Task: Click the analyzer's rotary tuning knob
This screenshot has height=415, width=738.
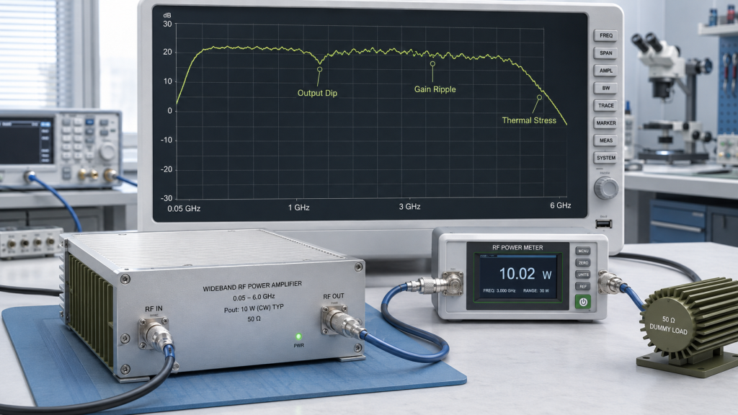Action: pyautogui.click(x=606, y=188)
